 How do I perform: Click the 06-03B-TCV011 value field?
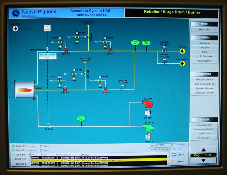click(x=48, y=57)
